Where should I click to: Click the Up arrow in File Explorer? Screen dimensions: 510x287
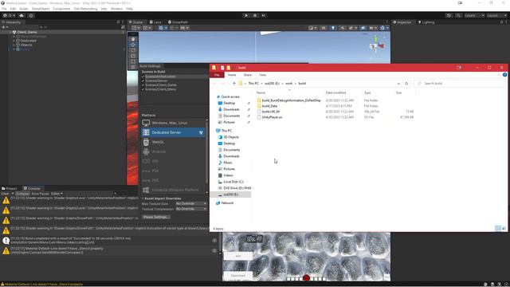point(234,84)
